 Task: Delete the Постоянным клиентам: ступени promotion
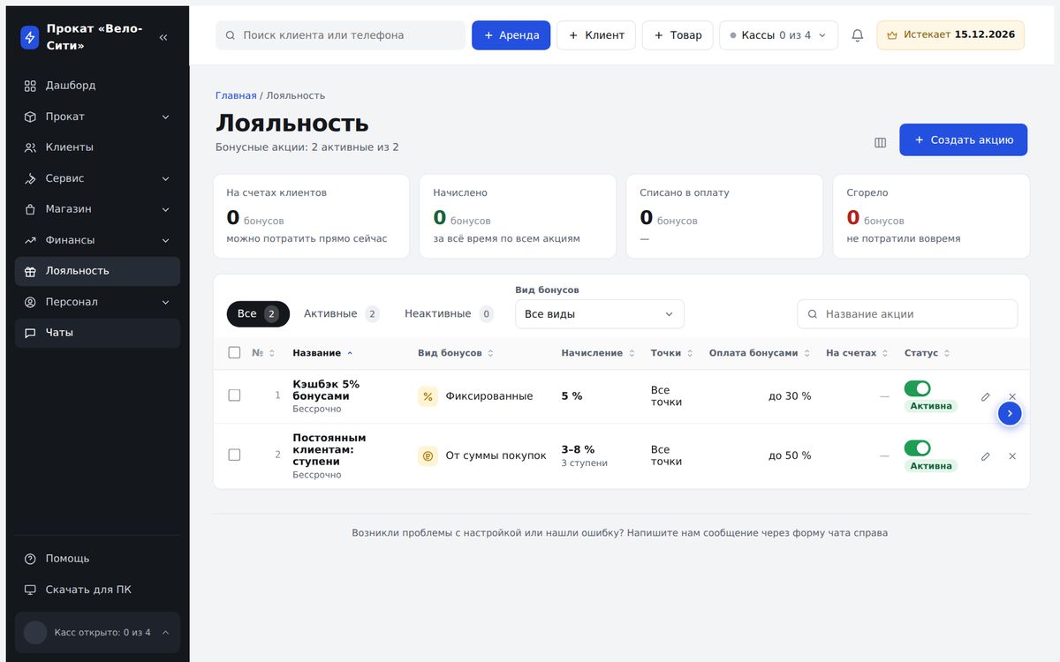point(1012,456)
